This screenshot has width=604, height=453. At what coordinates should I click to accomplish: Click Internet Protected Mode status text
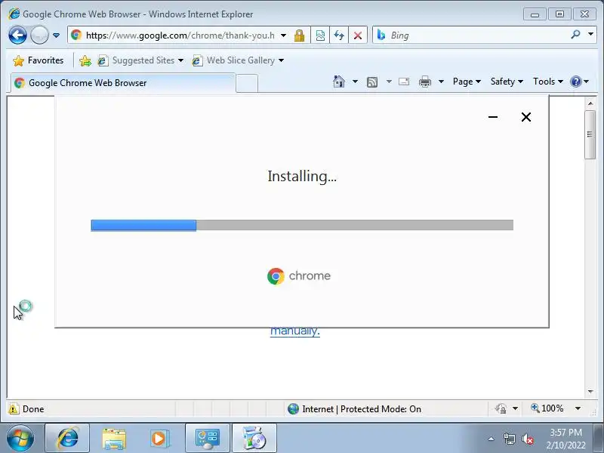click(362, 409)
